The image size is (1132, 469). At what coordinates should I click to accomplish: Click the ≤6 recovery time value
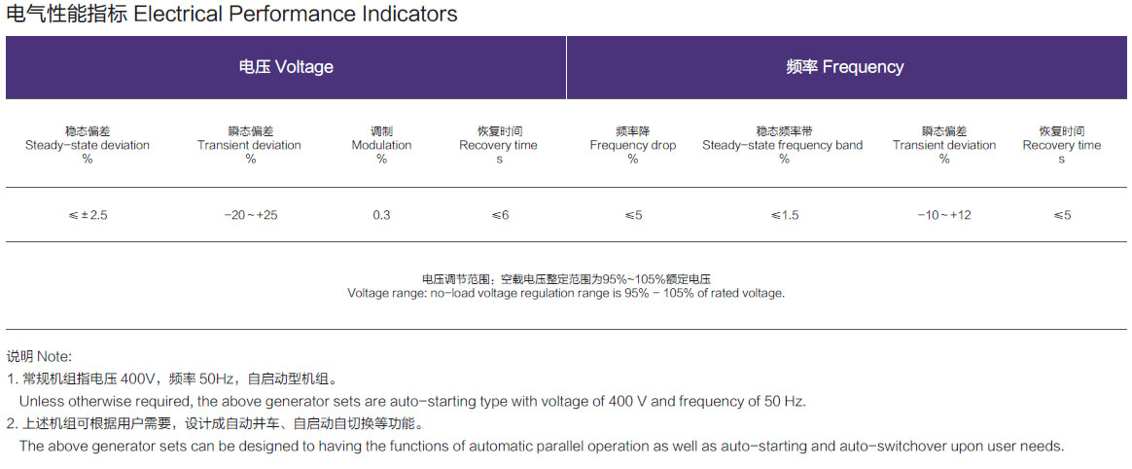(x=500, y=215)
